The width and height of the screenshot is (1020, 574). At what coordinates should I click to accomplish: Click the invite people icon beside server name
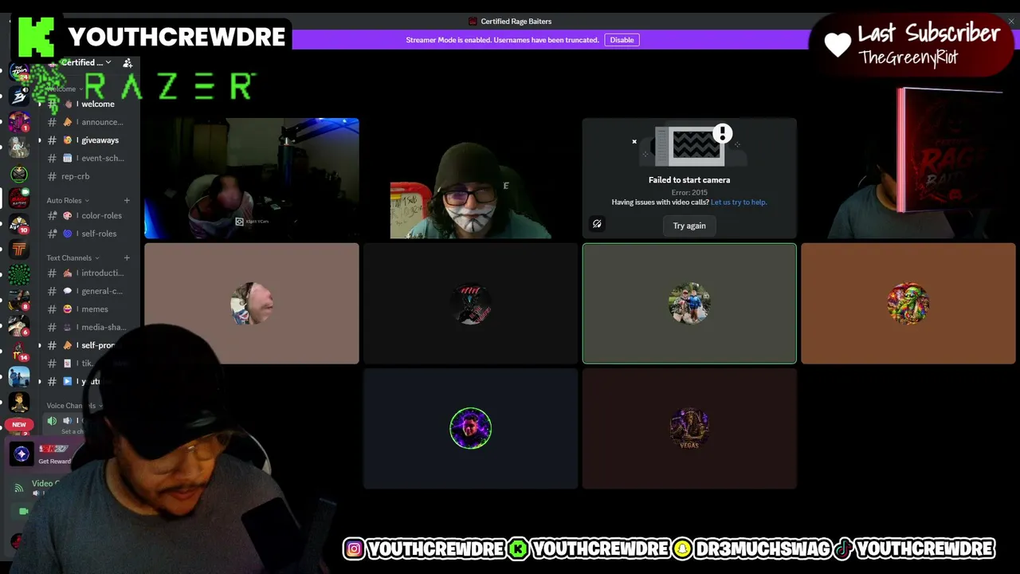click(x=127, y=62)
